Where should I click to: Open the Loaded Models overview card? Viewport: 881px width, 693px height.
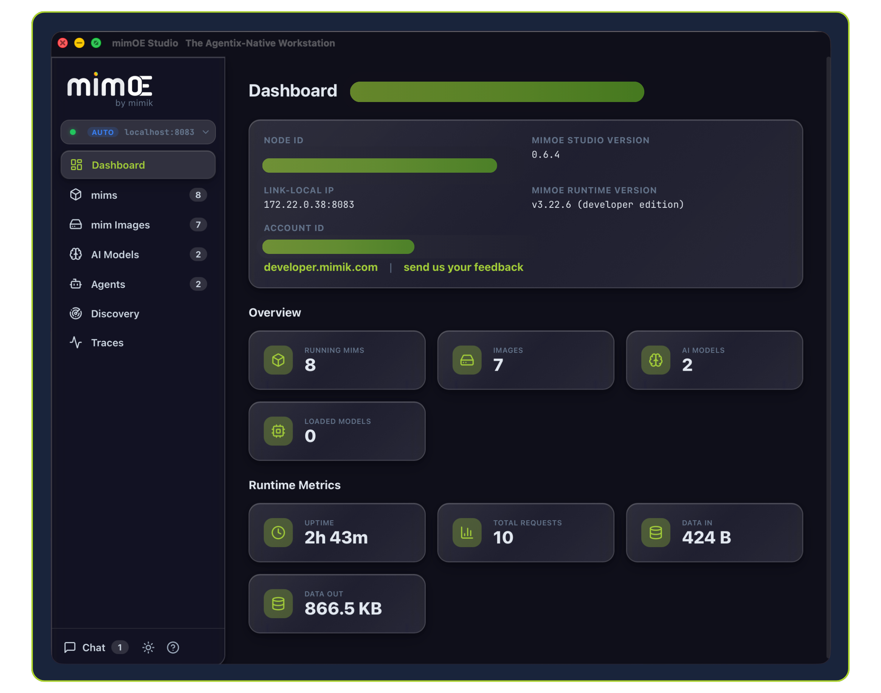[x=337, y=431]
